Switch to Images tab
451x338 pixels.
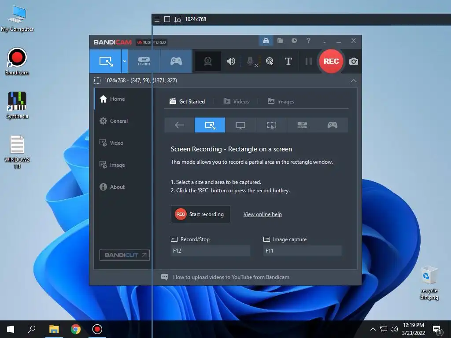point(281,102)
